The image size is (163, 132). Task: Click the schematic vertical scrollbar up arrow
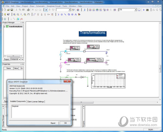point(160,23)
